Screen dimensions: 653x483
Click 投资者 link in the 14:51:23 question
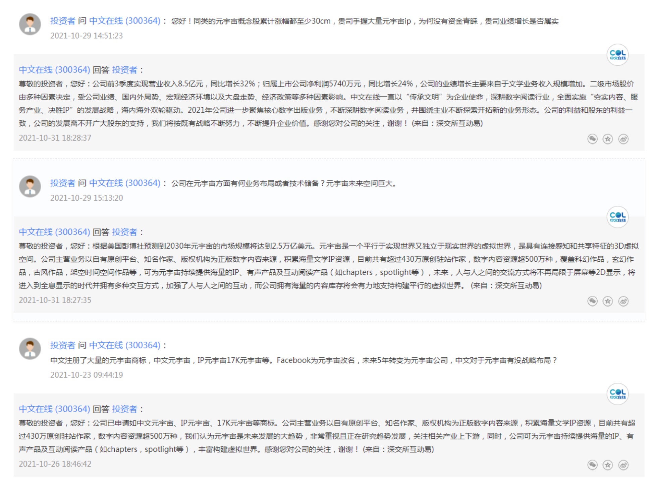[x=63, y=21]
